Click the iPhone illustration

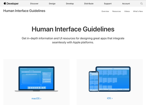click(x=94, y=81)
